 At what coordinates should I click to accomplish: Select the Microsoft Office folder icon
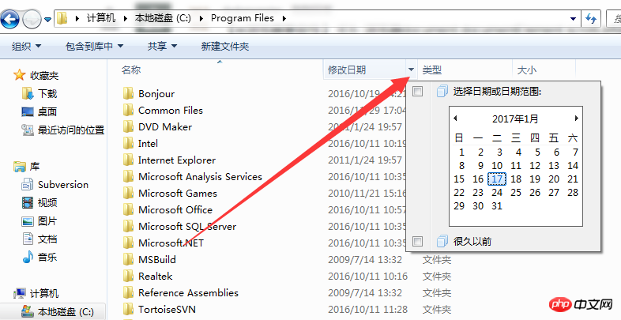(x=128, y=210)
